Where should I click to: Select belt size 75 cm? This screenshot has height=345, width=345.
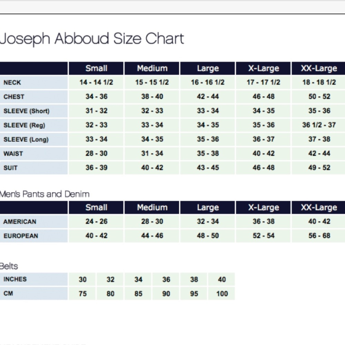tap(82, 294)
